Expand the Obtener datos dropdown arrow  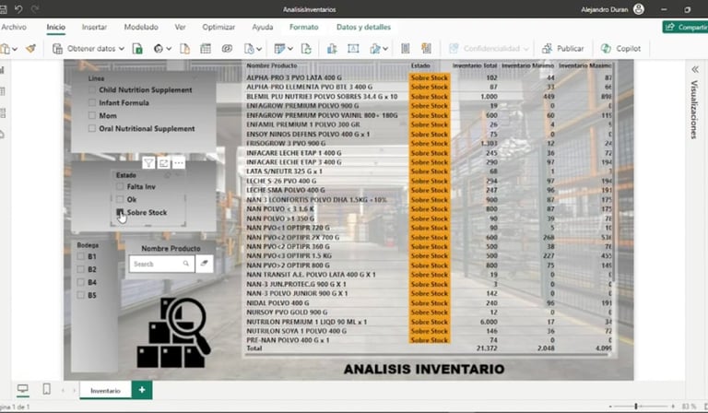tap(122, 49)
